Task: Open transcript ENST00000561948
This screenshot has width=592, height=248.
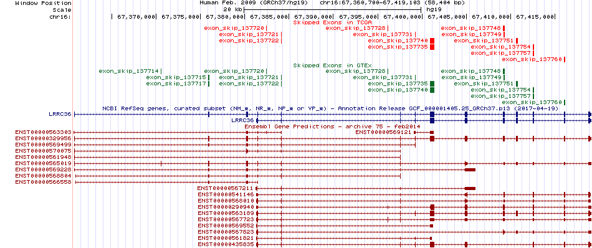Action: 43,157
